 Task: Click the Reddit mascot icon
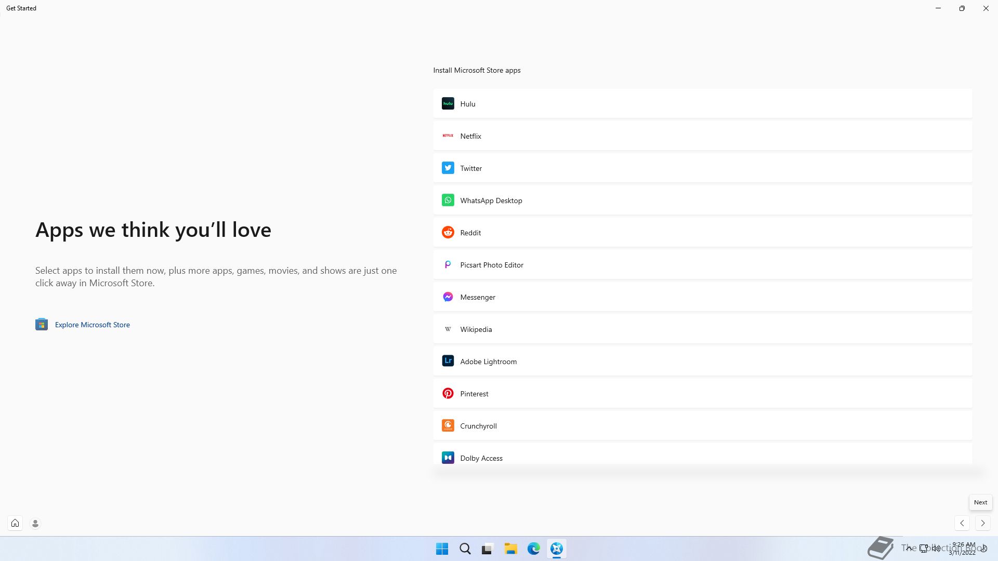(448, 232)
